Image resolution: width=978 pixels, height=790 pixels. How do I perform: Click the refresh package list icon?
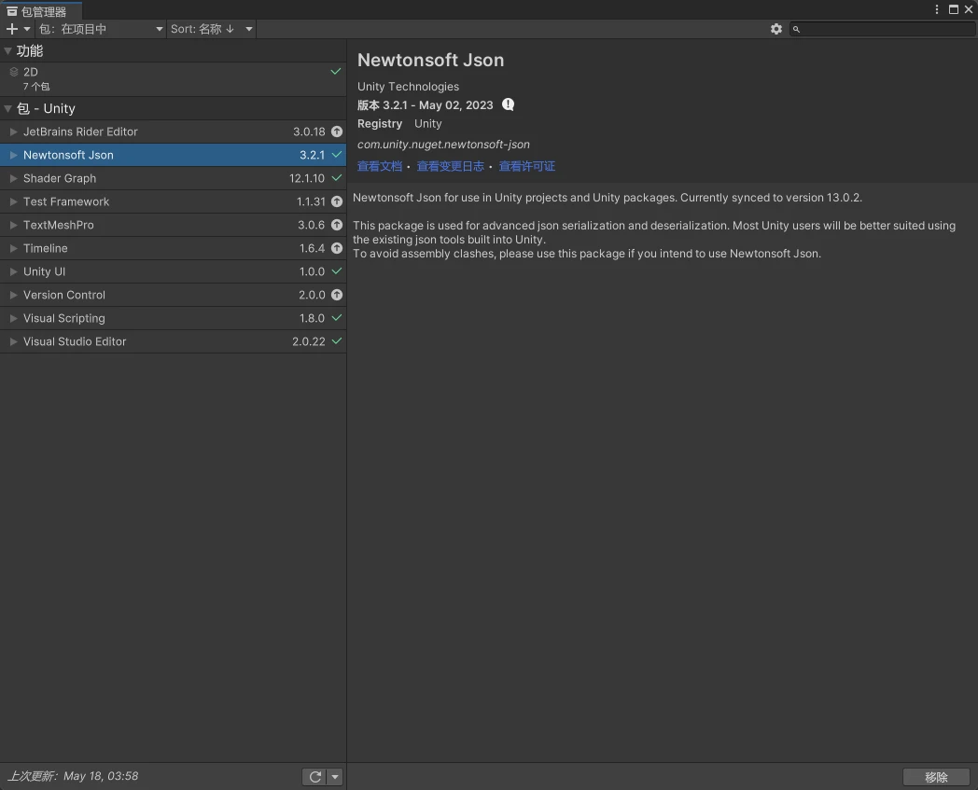click(315, 777)
